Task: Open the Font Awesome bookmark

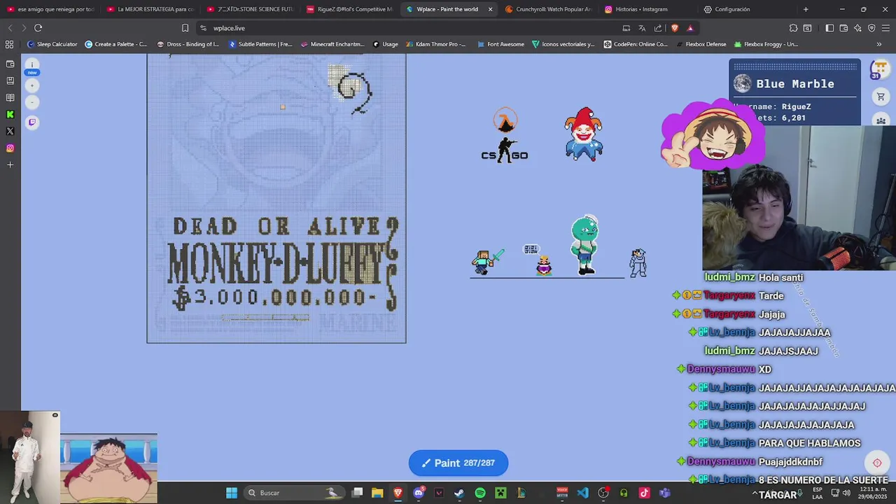Action: pyautogui.click(x=500, y=44)
